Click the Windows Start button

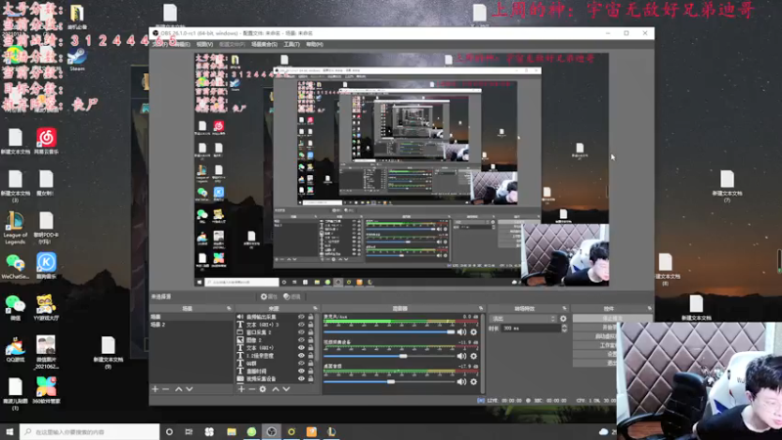click(10, 432)
